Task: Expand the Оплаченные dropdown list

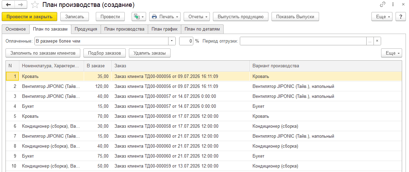Action: [x=172, y=41]
